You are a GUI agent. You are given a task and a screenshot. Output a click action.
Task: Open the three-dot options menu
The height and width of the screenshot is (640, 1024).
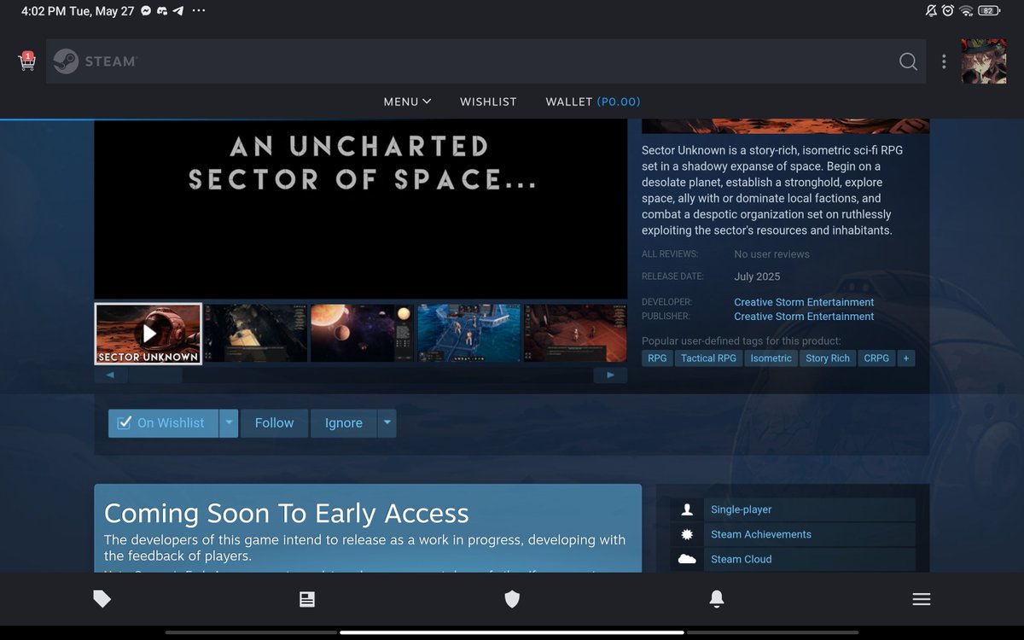point(944,61)
